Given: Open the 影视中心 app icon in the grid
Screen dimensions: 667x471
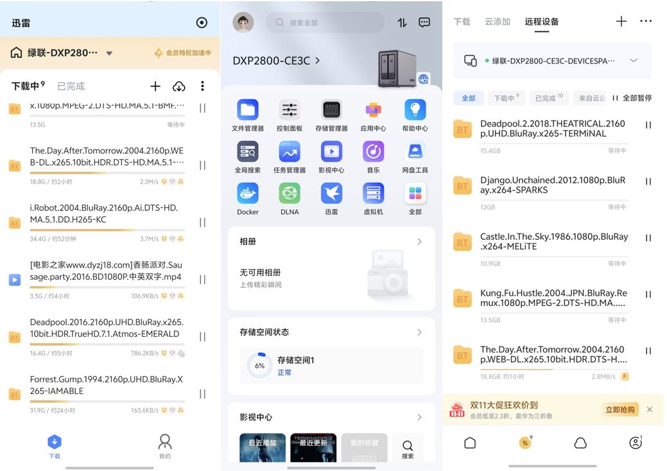Looking at the screenshot, I should pos(331,151).
